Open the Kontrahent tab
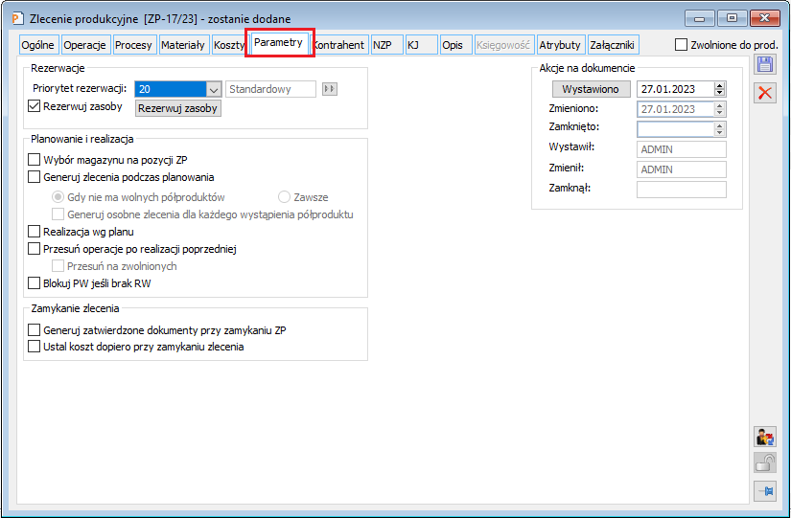 [x=340, y=45]
